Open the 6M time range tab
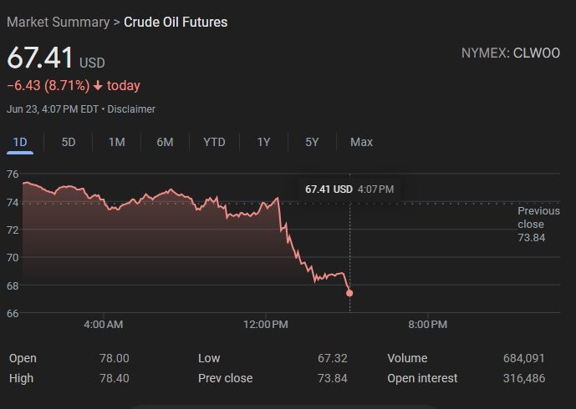The width and height of the screenshot is (576, 409). tap(165, 142)
